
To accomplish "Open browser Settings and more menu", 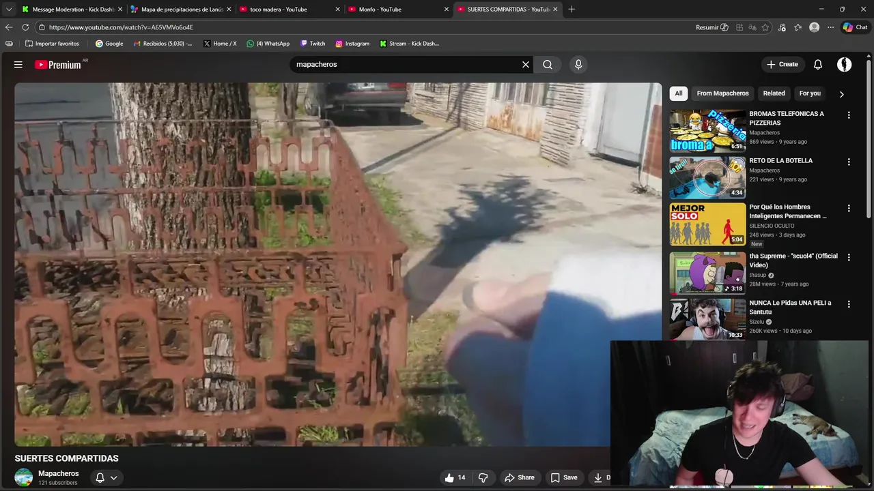I will coord(830,27).
